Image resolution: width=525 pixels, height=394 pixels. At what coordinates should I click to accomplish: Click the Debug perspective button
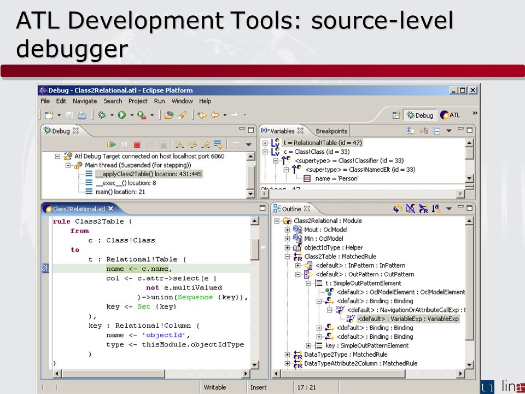(420, 115)
